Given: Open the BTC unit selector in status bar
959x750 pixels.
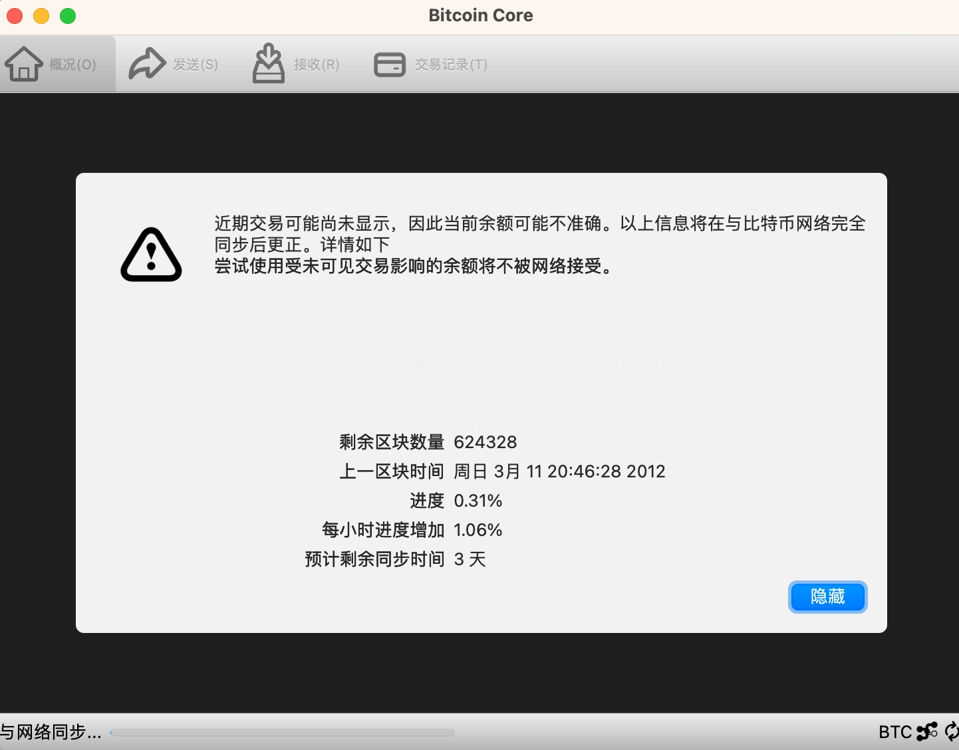Looking at the screenshot, I should point(895,732).
